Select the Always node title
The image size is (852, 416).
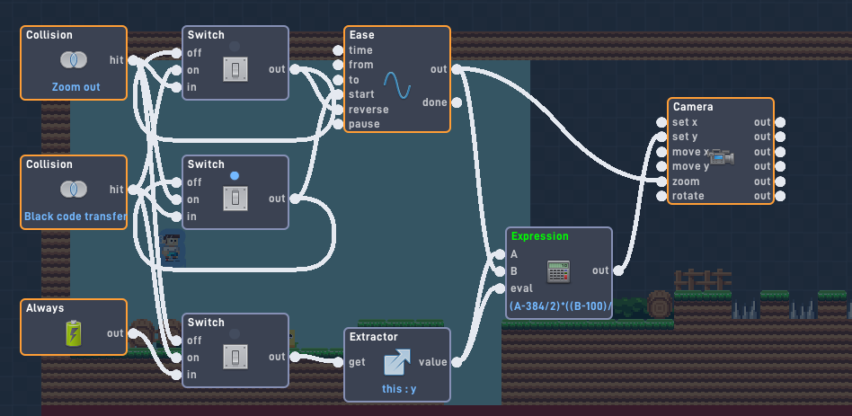pos(45,308)
